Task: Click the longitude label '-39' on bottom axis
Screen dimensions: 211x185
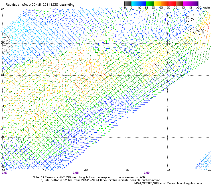Action: point(85,170)
